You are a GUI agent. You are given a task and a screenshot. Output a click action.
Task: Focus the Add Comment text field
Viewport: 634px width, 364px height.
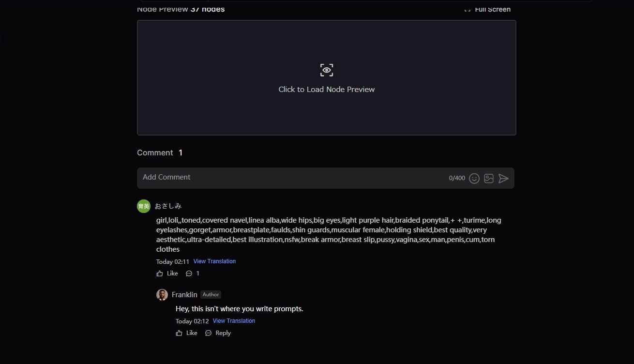(x=290, y=178)
